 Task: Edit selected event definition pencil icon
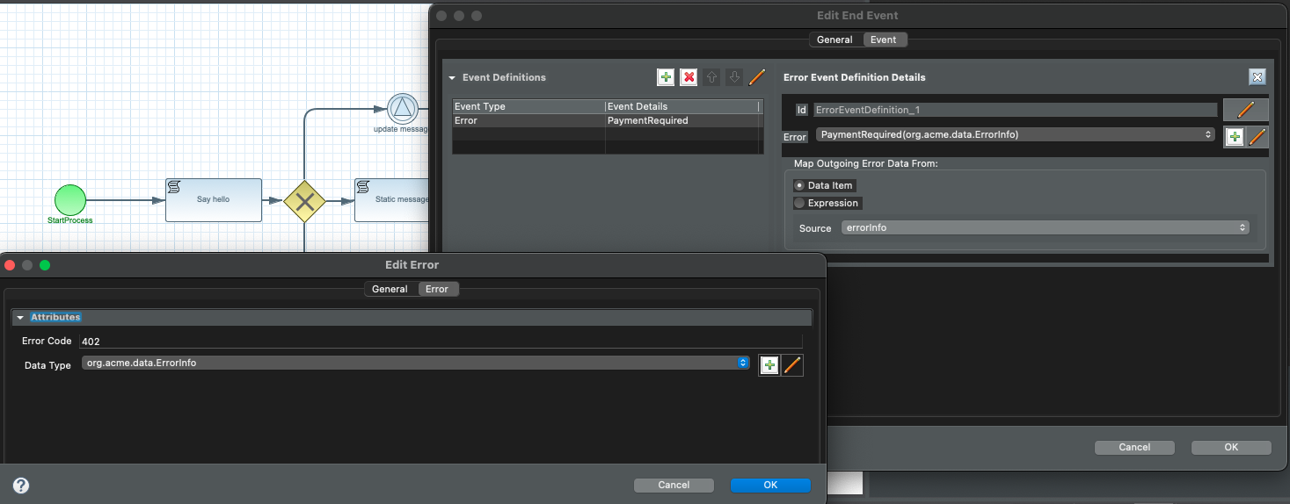click(x=757, y=77)
